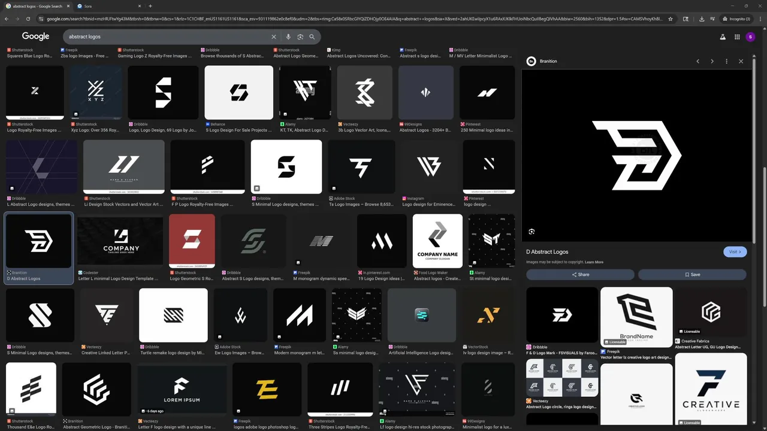Click the Share button

point(580,275)
